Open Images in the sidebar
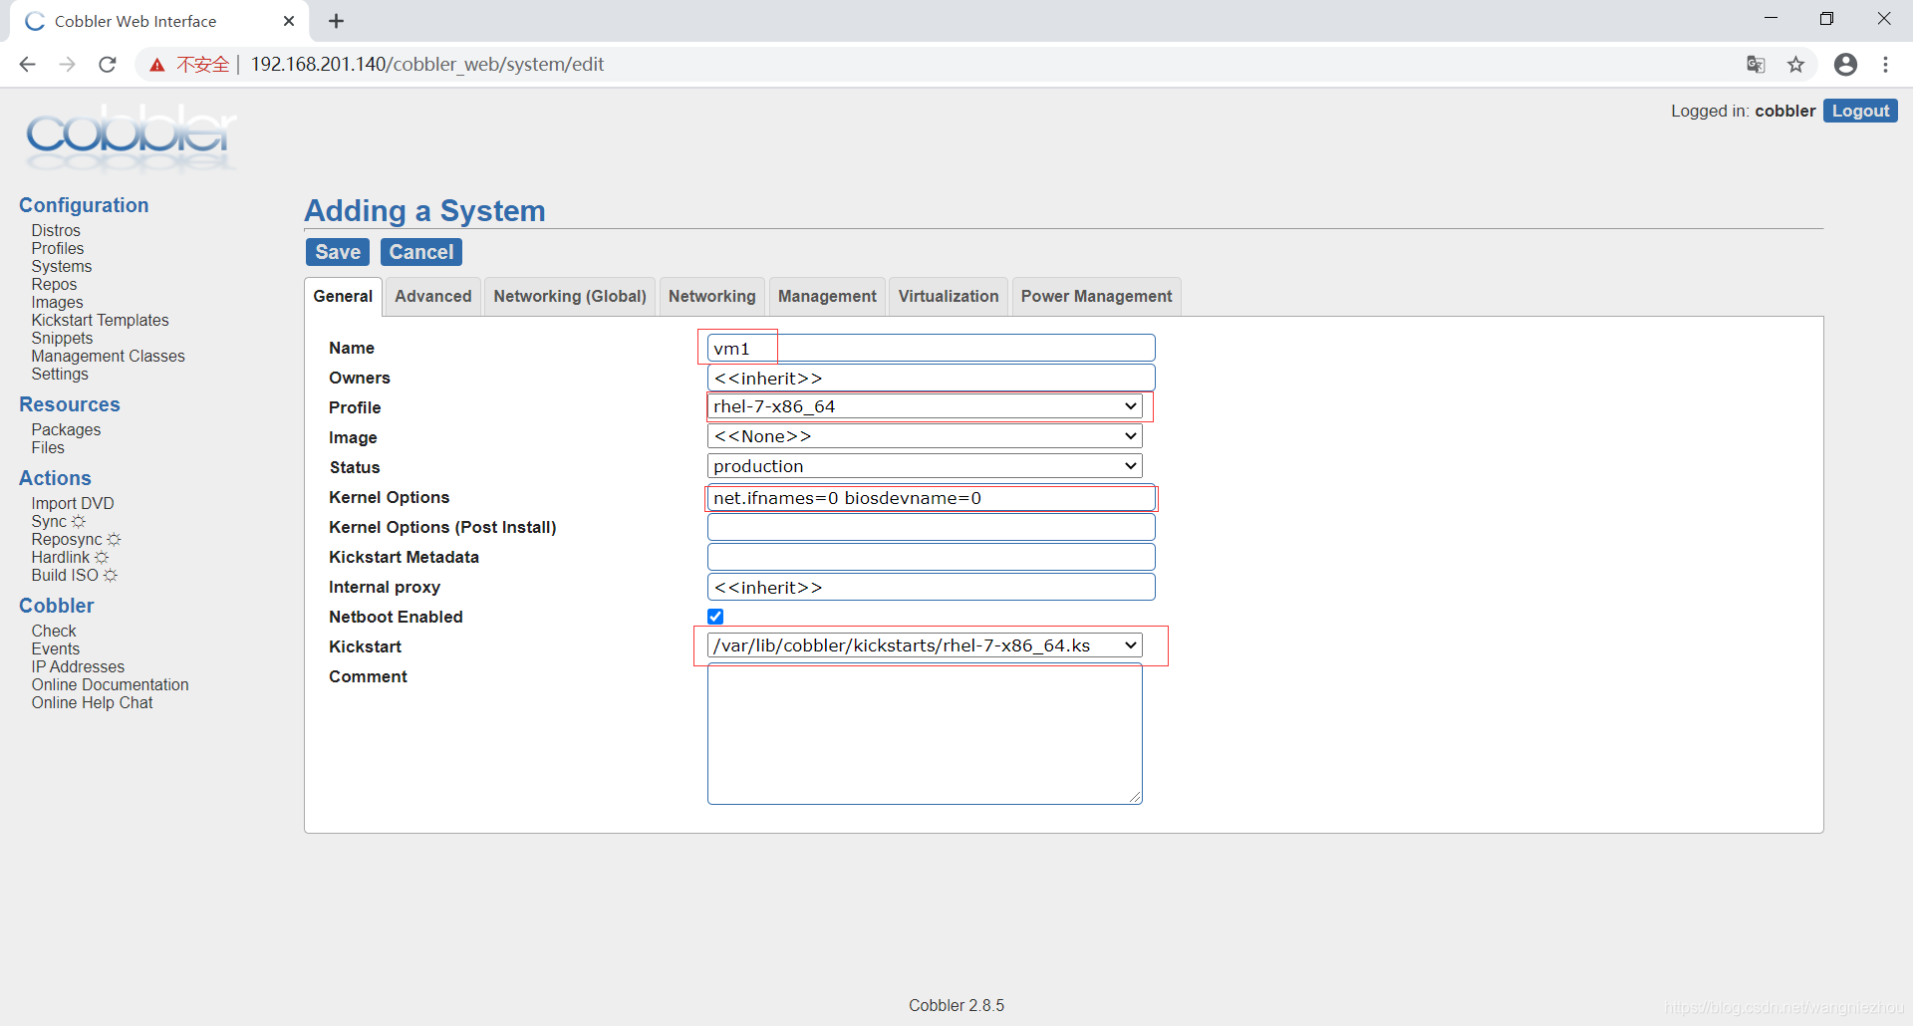Image resolution: width=1913 pixels, height=1026 pixels. pos(58,303)
